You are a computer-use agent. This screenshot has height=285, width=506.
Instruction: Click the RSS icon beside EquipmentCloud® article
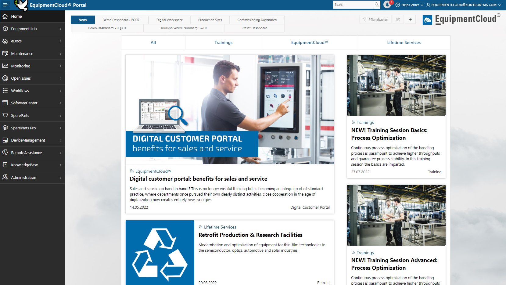click(x=132, y=171)
